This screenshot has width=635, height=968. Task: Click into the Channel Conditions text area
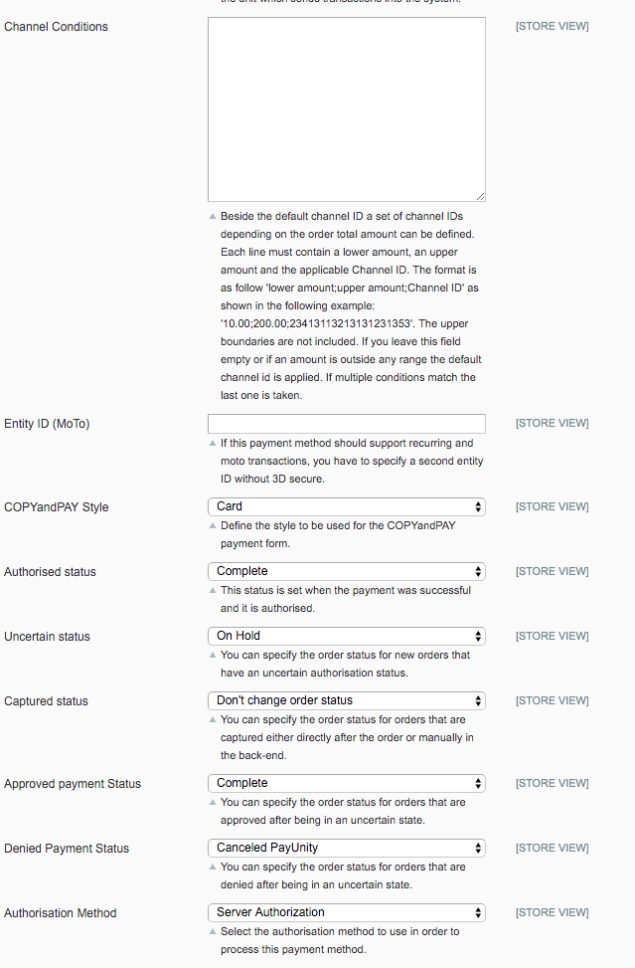(x=346, y=109)
